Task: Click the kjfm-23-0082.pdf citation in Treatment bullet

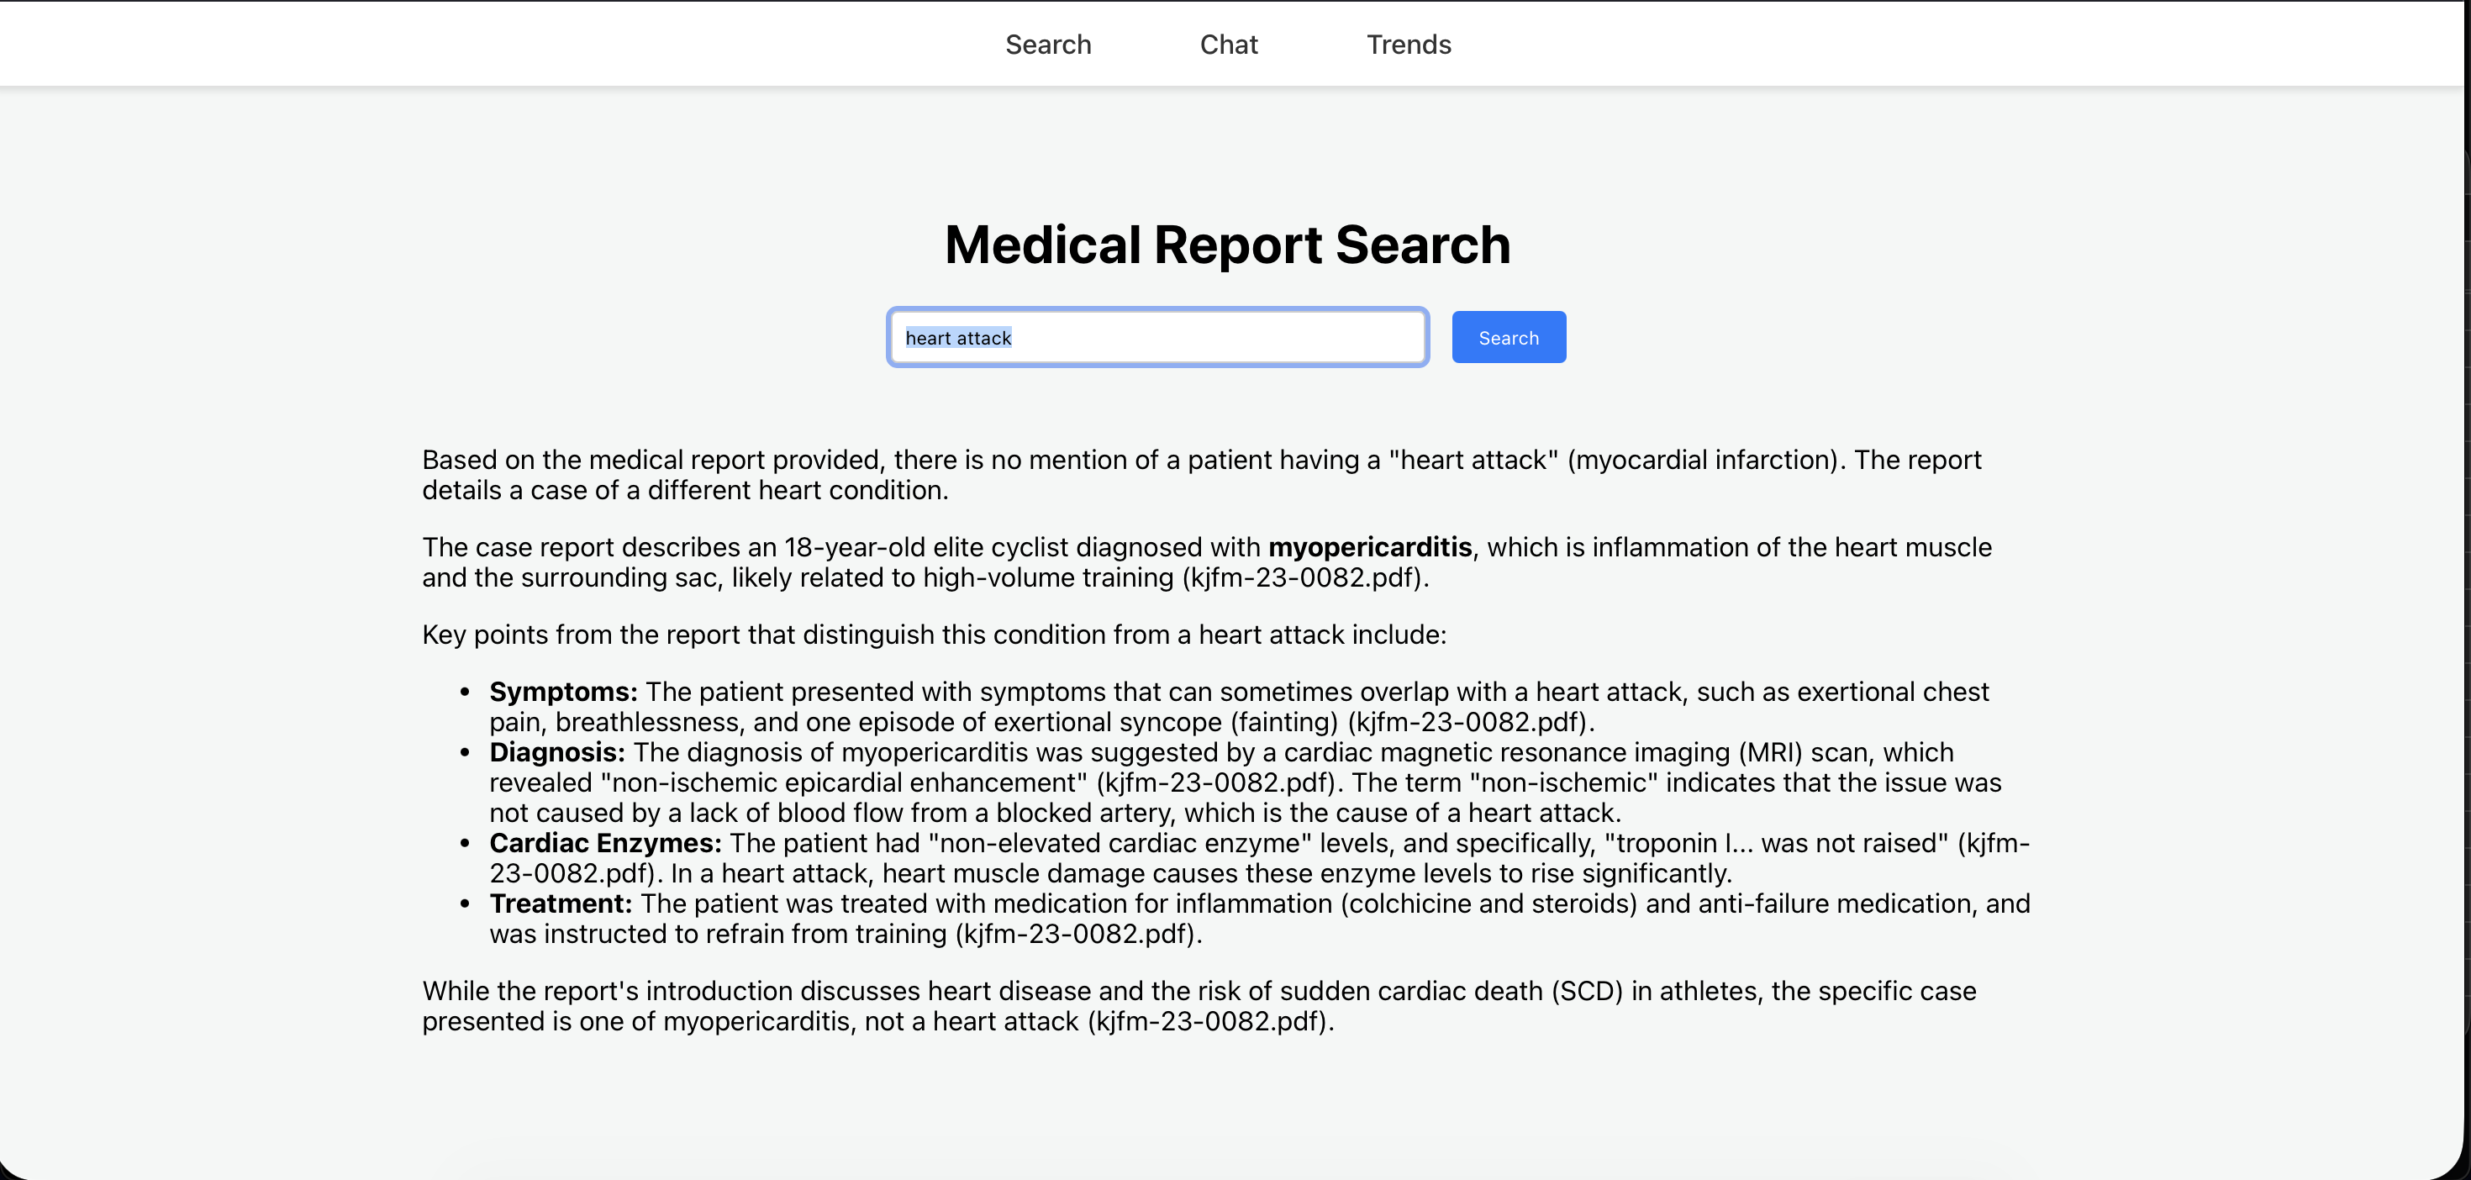Action: [x=1078, y=934]
